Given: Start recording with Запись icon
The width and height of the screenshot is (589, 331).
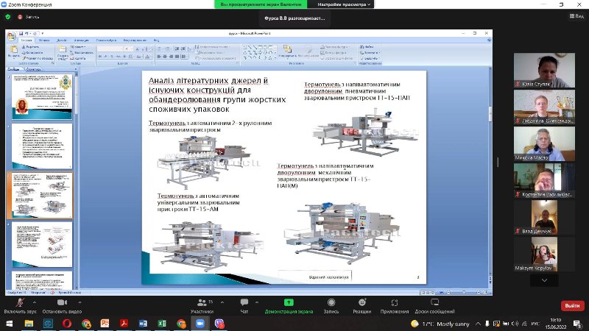Looking at the screenshot, I should coord(331,303).
